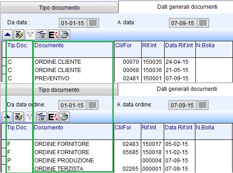Click the 'N.Bolla' column header in the lower table
The height and width of the screenshot is (173, 233).
pos(214,131)
